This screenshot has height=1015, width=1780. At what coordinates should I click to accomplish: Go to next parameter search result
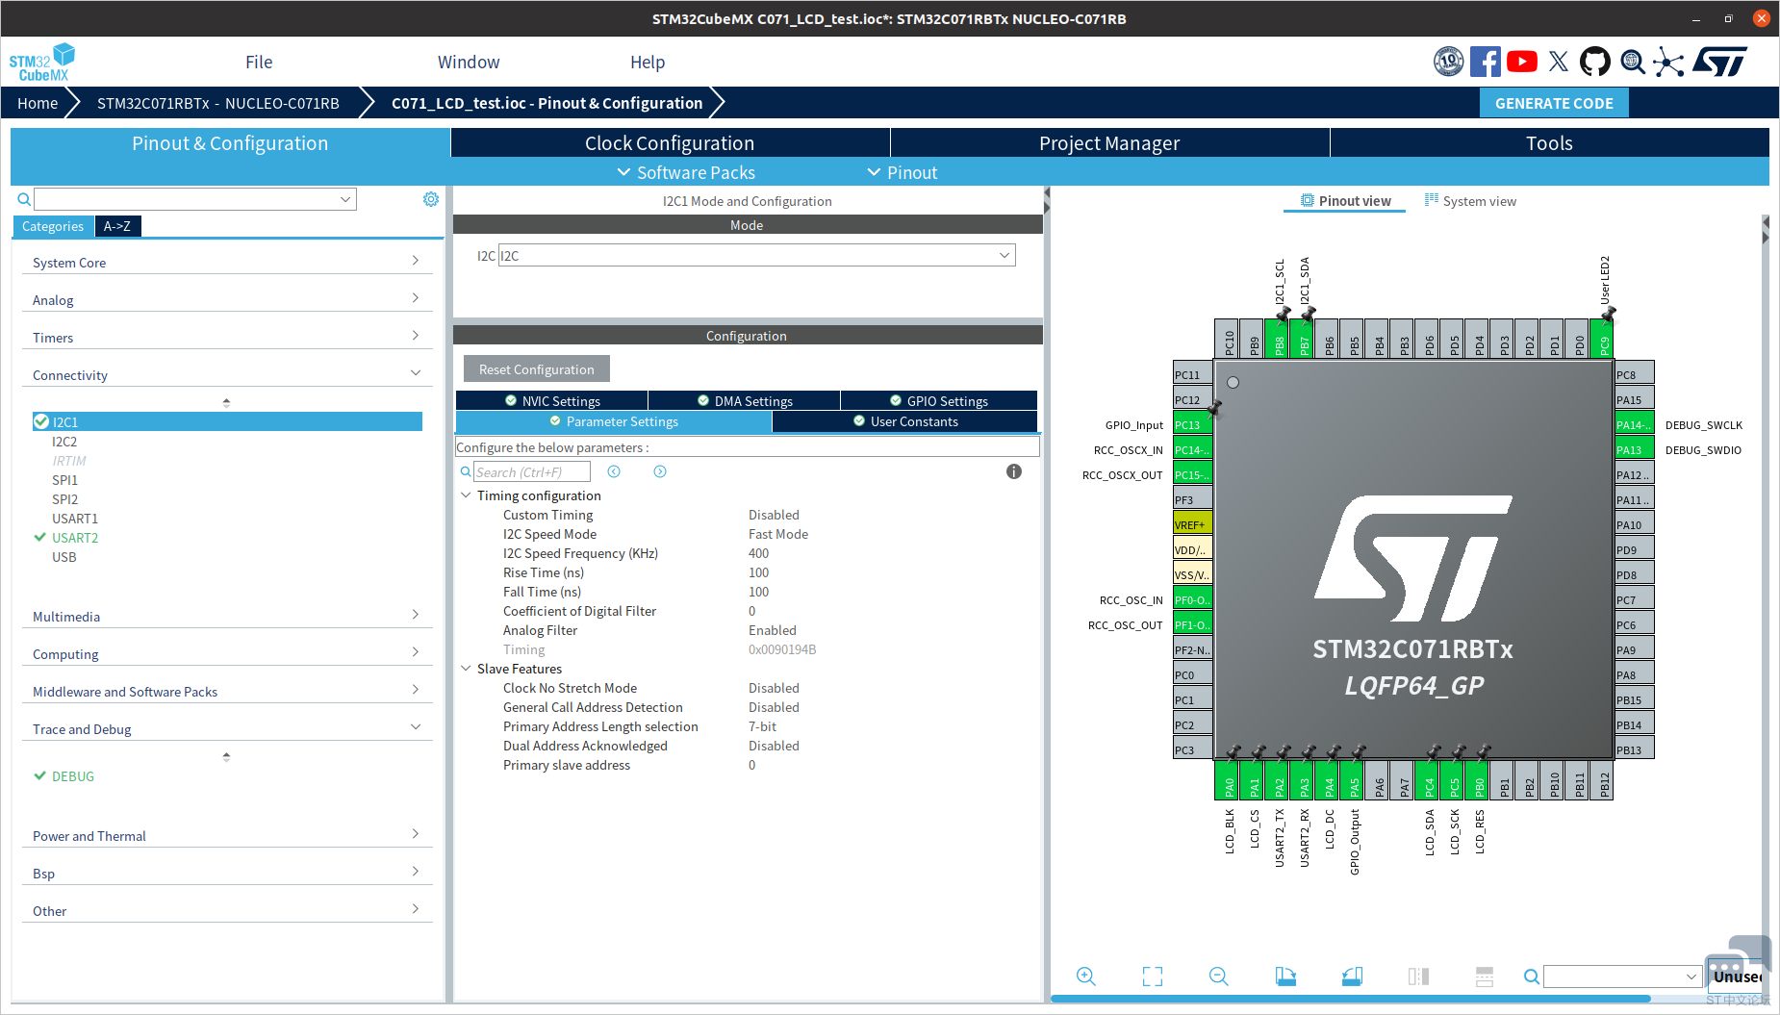click(660, 471)
